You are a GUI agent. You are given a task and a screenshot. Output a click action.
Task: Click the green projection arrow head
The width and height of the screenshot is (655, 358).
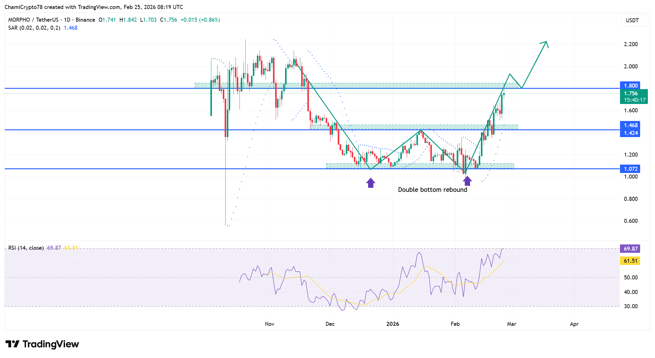coord(545,44)
